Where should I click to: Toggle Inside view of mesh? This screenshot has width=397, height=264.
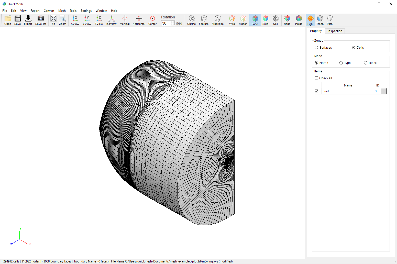click(299, 20)
